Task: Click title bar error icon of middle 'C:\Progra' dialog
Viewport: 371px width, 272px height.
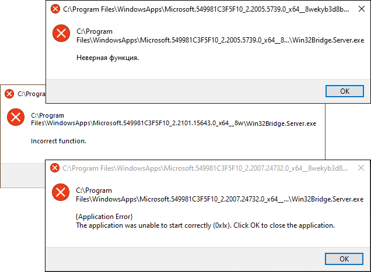Action: 9,94
